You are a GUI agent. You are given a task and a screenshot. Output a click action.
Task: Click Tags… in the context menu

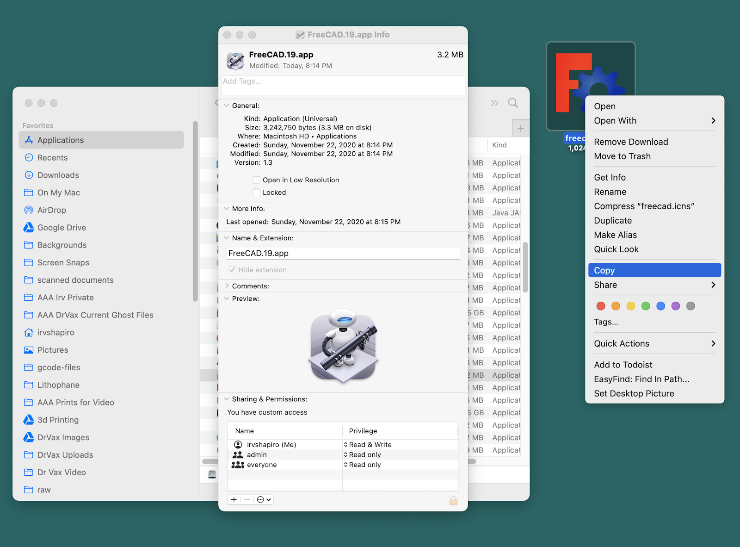(x=606, y=322)
